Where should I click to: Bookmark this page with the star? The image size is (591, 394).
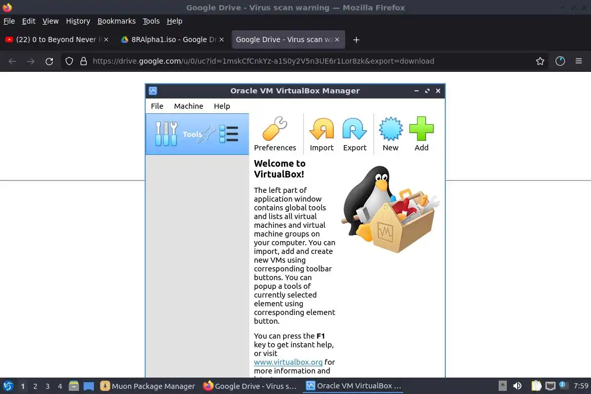[540, 61]
